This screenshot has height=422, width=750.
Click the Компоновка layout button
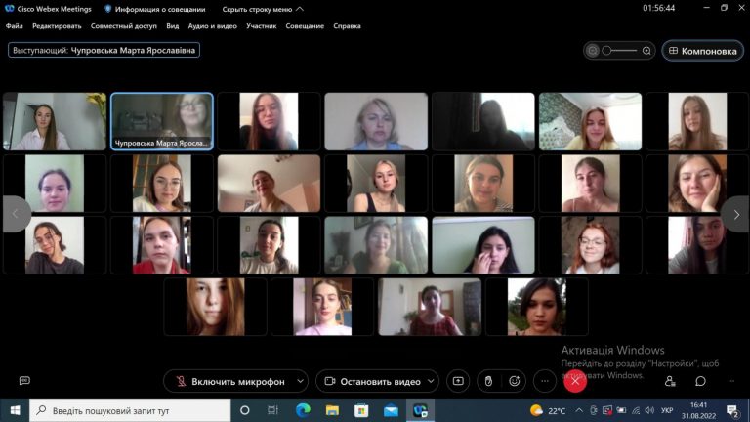(703, 51)
